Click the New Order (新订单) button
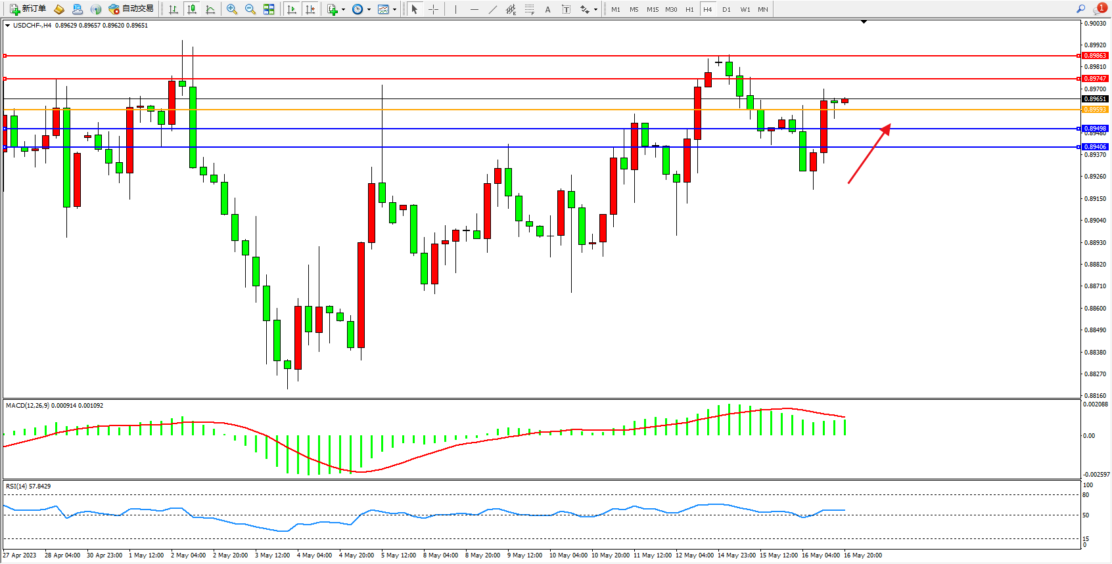Viewport: 1112px width, 564px height. tap(28, 9)
